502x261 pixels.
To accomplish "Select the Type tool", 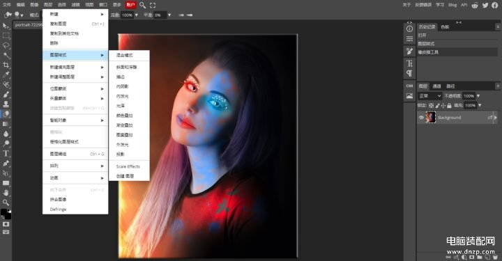I will [6, 153].
